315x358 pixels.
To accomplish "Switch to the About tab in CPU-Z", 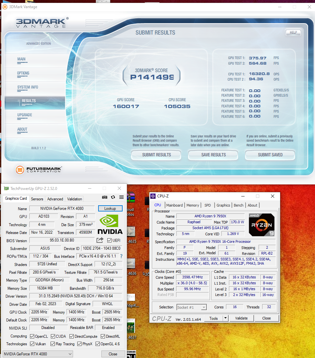I will pos(252,205).
